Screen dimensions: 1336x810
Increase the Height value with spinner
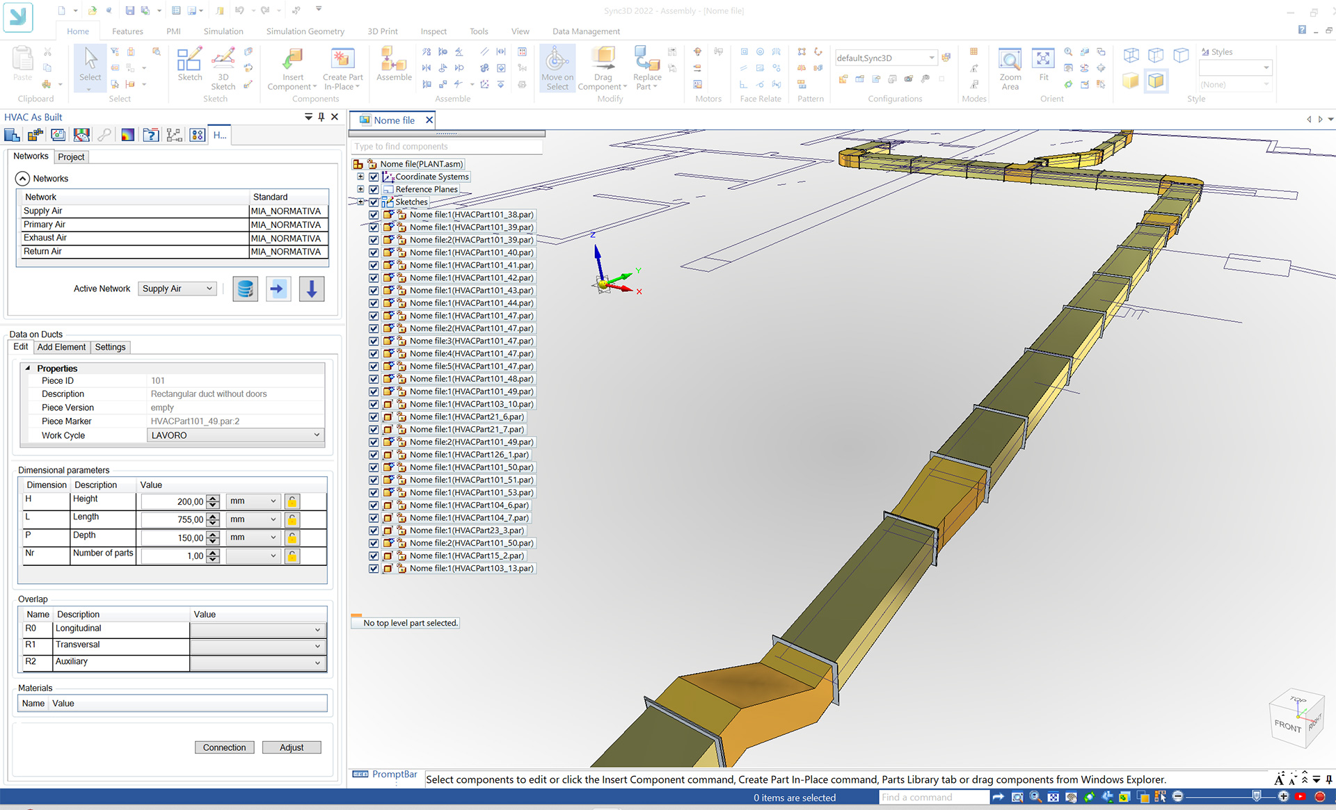pyautogui.click(x=213, y=498)
